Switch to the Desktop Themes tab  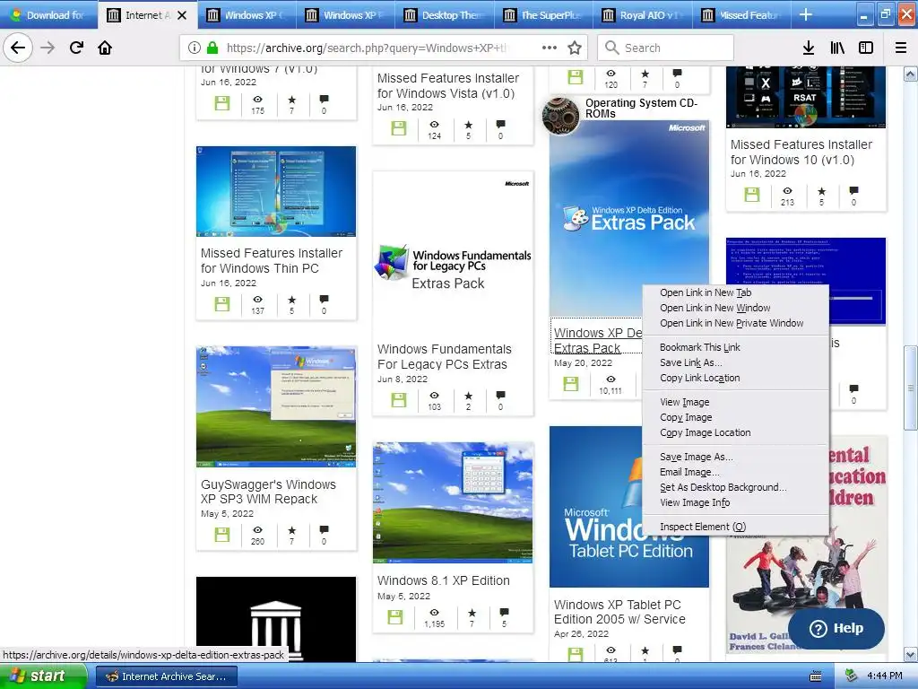(445, 14)
